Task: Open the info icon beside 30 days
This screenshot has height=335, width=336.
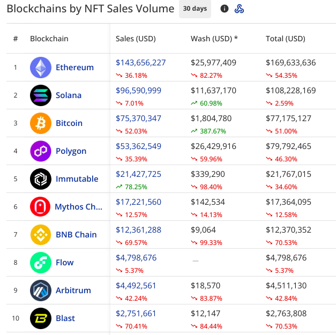Action: tap(225, 9)
